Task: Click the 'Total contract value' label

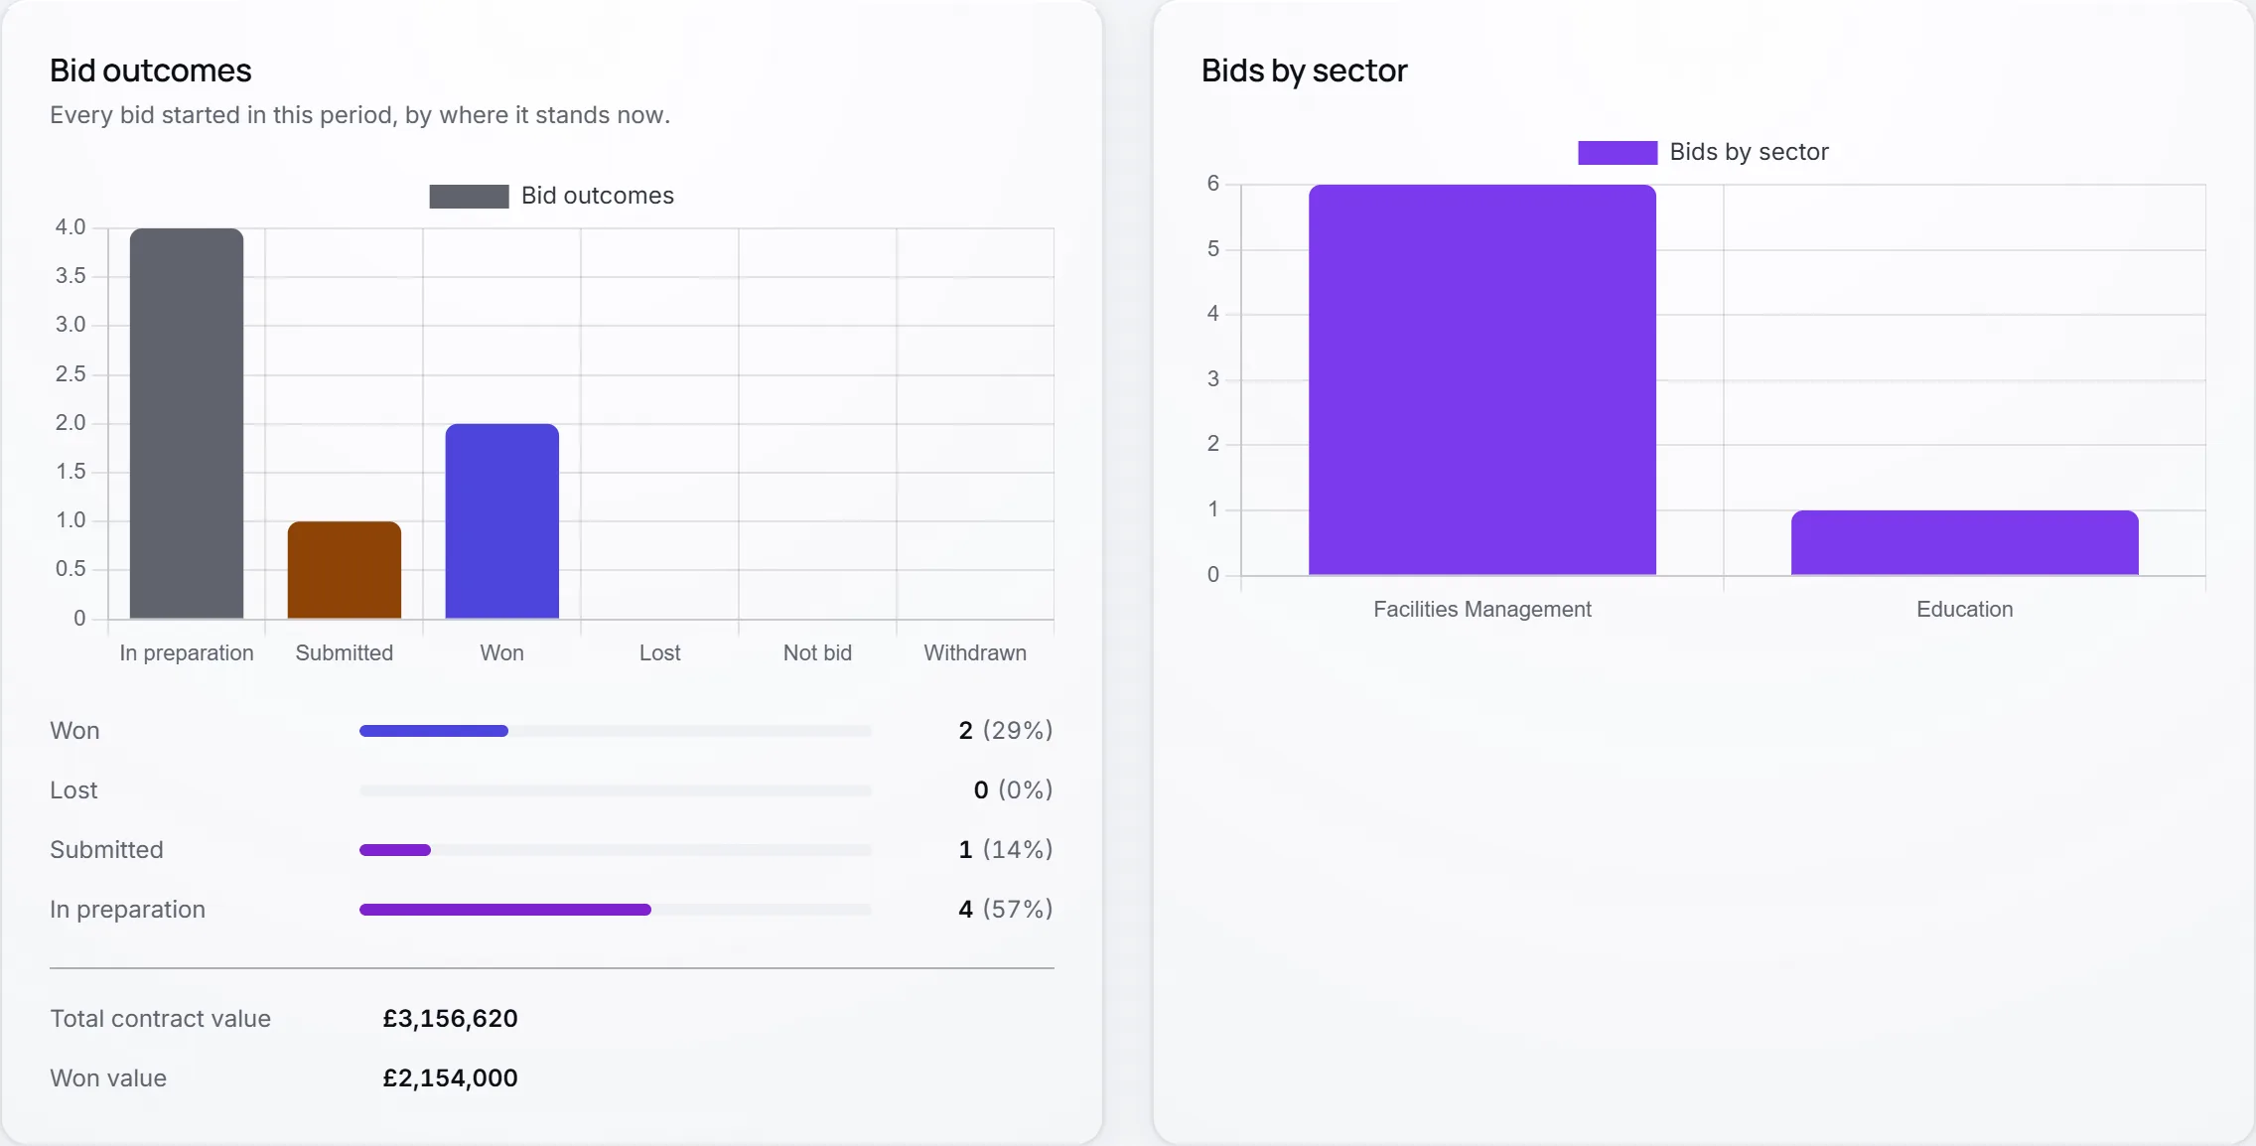Action: (x=161, y=1019)
